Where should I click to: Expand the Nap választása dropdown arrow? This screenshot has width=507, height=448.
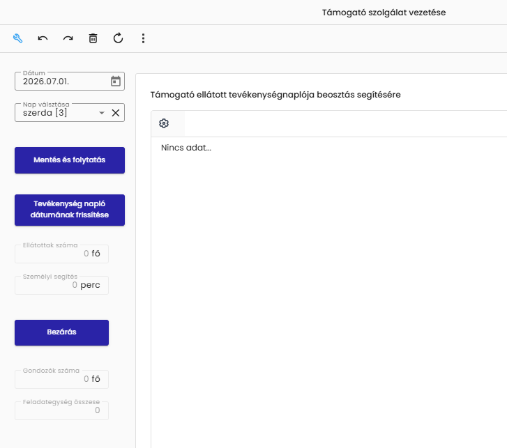(x=102, y=113)
